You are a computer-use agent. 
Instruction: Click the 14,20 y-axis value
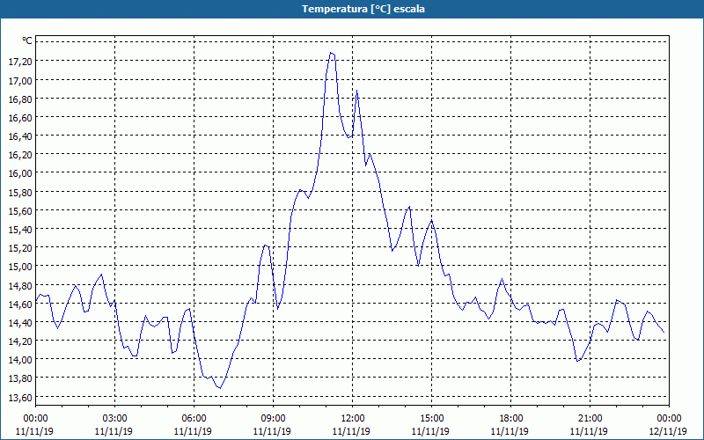pyautogui.click(x=20, y=341)
